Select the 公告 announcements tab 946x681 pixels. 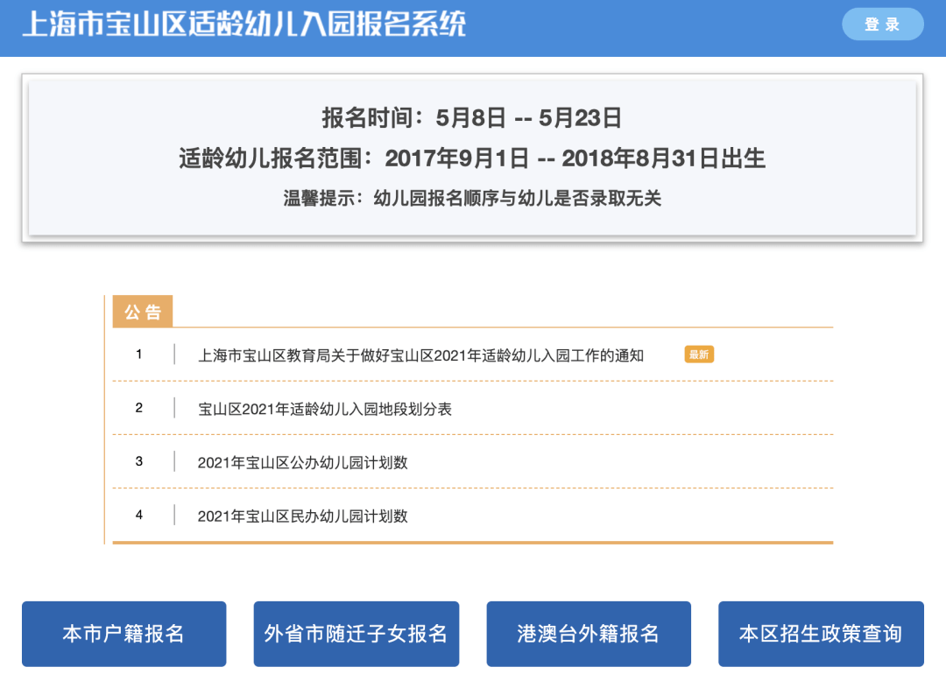click(x=142, y=311)
